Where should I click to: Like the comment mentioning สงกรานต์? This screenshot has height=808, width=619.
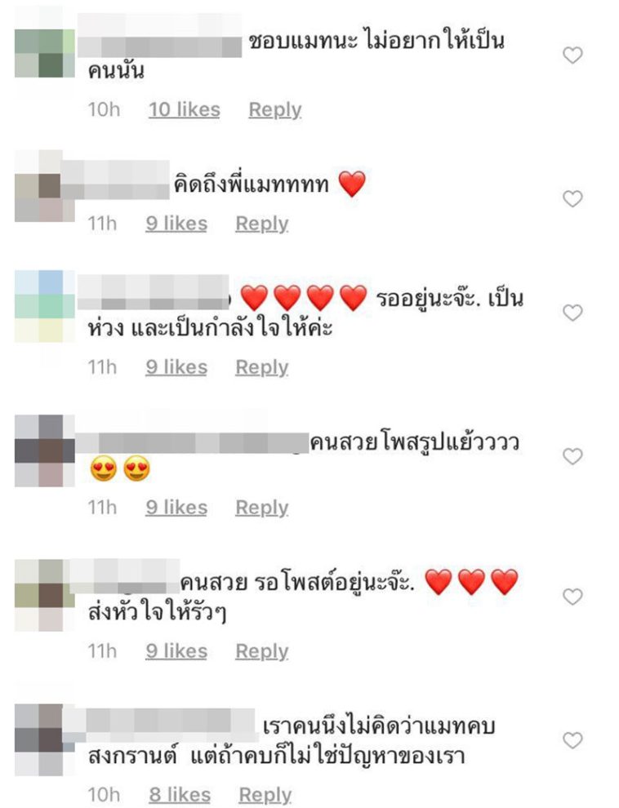(572, 740)
